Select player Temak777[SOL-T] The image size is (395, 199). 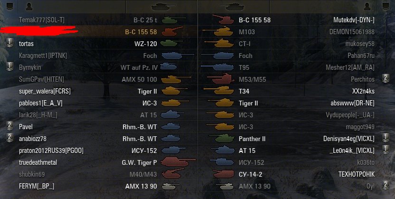(x=42, y=20)
